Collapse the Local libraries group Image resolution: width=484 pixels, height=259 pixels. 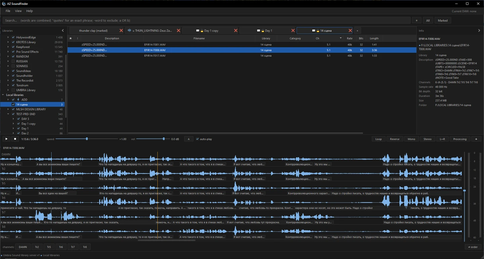pyautogui.click(x=3, y=95)
